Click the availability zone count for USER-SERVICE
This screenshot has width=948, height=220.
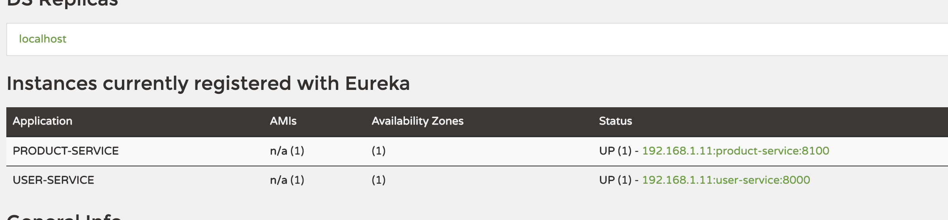378,180
